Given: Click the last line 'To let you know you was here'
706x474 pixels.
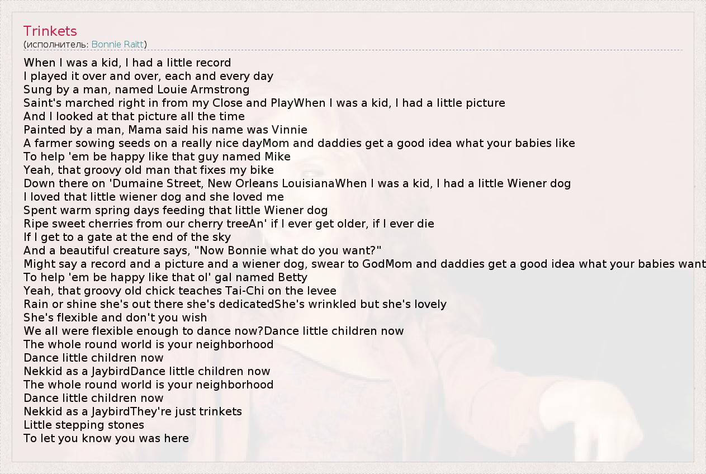Looking at the screenshot, I should (x=106, y=438).
